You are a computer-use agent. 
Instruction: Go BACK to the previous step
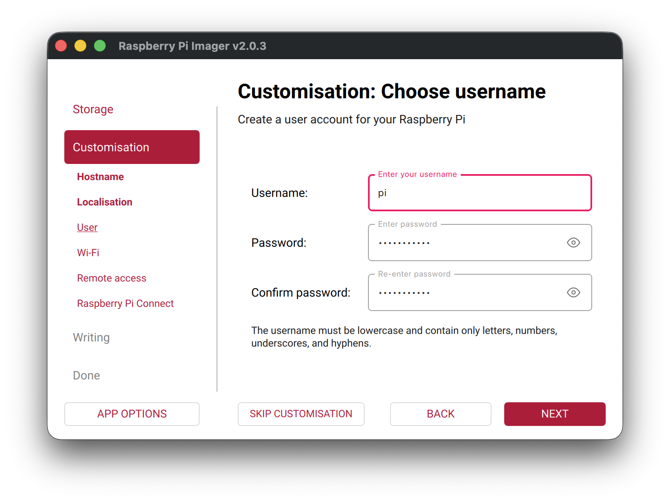tap(440, 414)
